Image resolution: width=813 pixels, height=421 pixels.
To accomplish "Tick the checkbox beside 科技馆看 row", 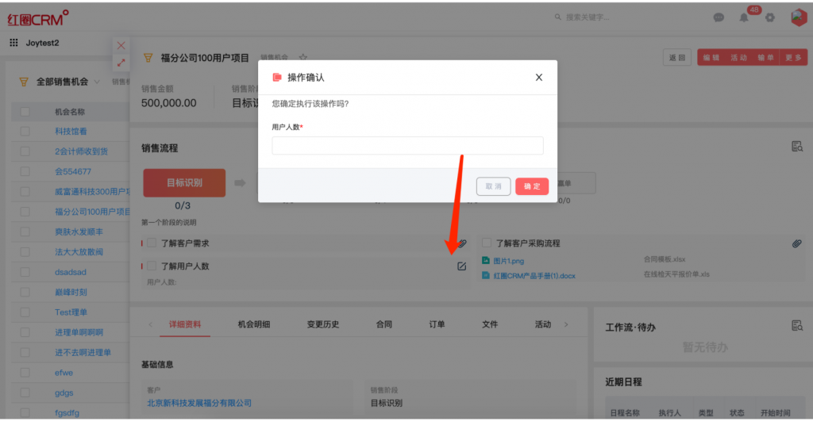I will pyautogui.click(x=25, y=131).
